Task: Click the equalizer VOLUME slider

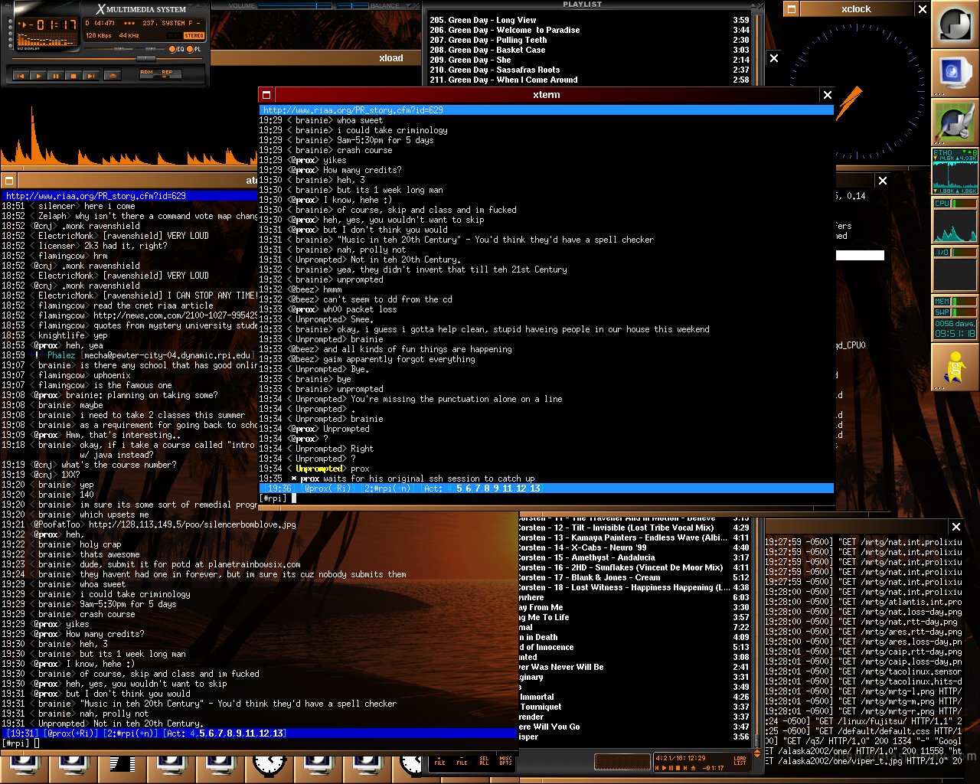Action: (x=295, y=6)
